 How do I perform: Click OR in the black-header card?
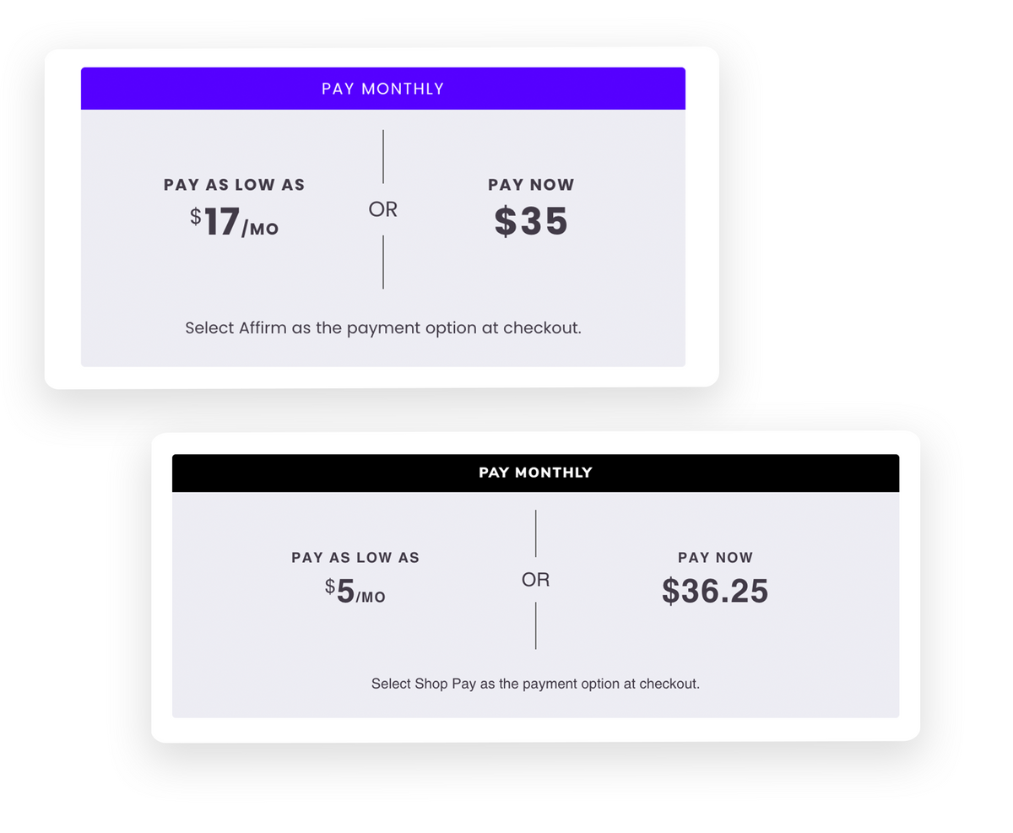pos(535,580)
